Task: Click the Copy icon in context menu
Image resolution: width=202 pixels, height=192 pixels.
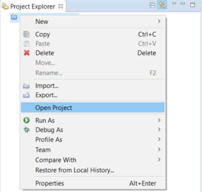Action: coord(27,34)
